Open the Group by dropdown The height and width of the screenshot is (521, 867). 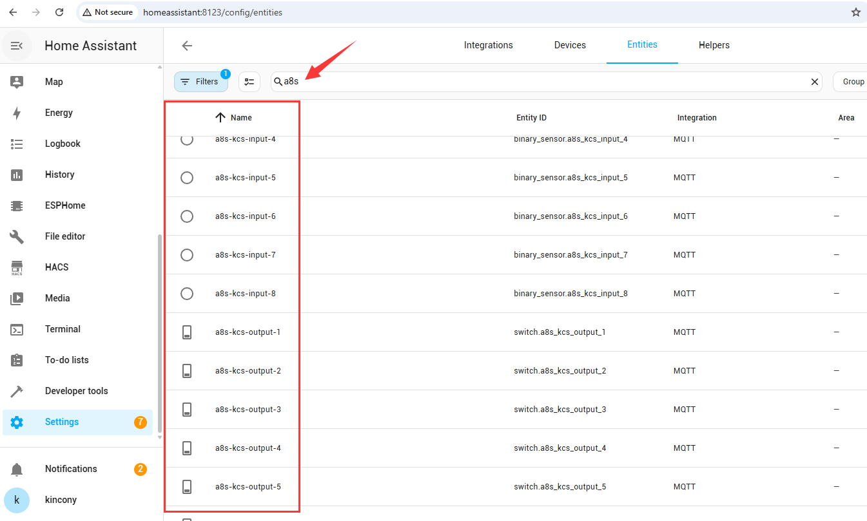[852, 82]
